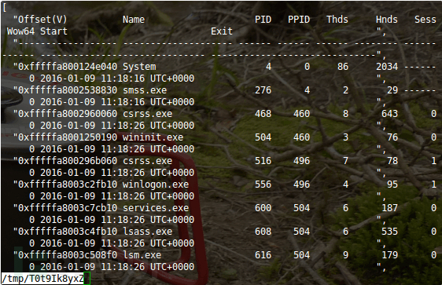Click the handle count 535
This screenshot has width=442, height=285.
click(389, 232)
